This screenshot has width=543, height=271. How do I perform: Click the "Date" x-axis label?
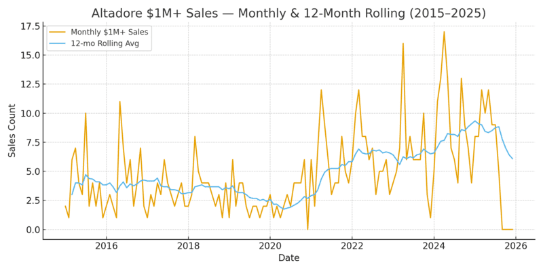(x=288, y=258)
